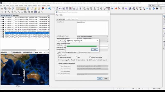Select the GCP placing tool
165x92 pixels.
click(x=15, y=12)
